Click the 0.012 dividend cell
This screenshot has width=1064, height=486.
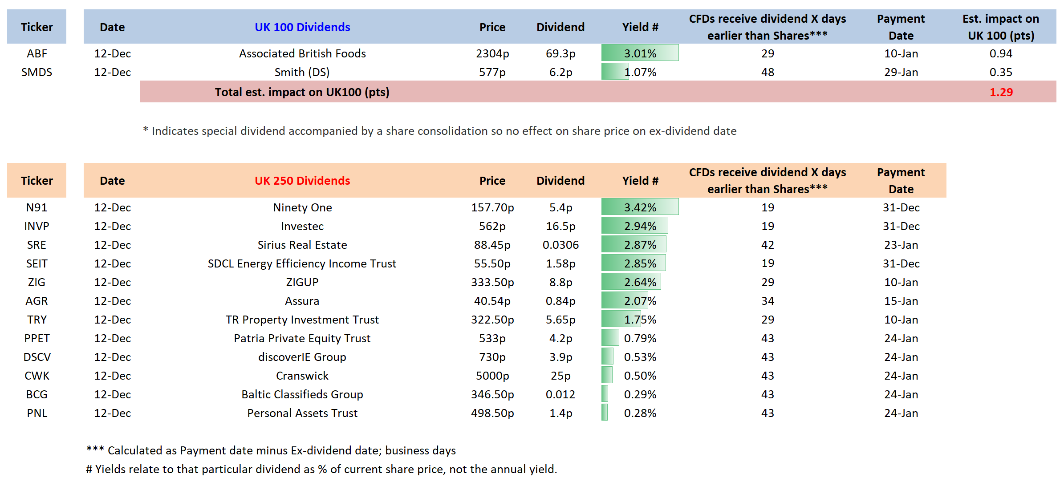(560, 394)
